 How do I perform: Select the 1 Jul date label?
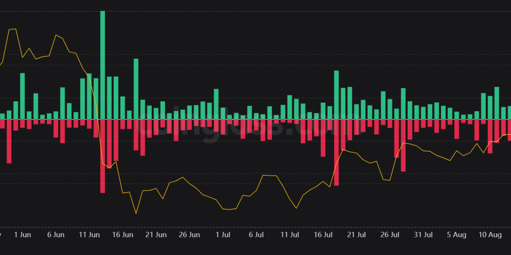click(x=222, y=235)
